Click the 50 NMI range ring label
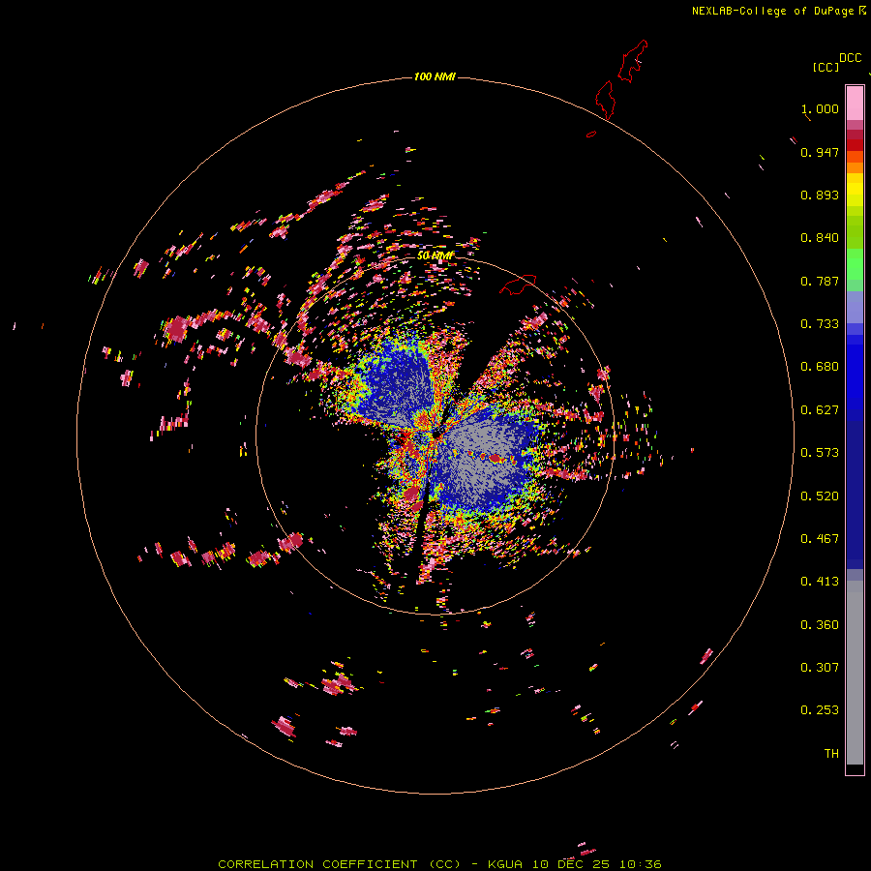Image resolution: width=871 pixels, height=871 pixels. [x=435, y=255]
